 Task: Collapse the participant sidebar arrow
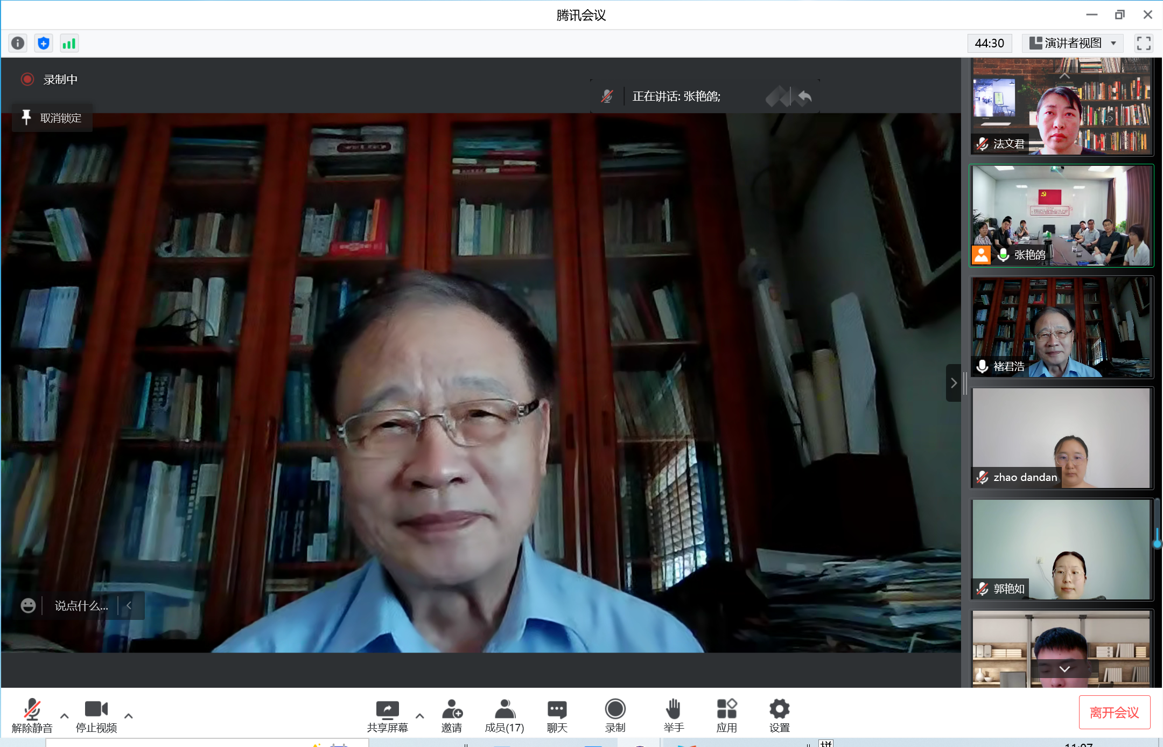pos(954,383)
